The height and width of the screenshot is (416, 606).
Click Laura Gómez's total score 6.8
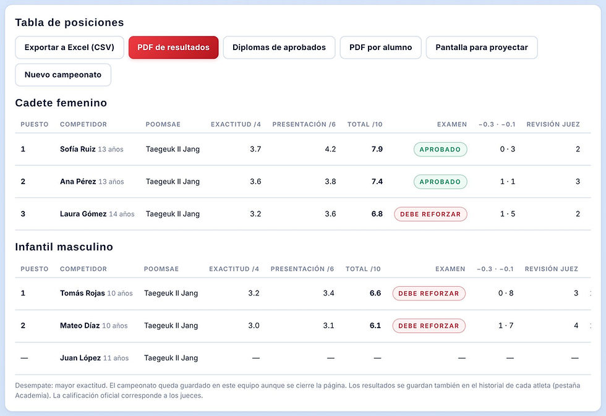click(x=377, y=214)
